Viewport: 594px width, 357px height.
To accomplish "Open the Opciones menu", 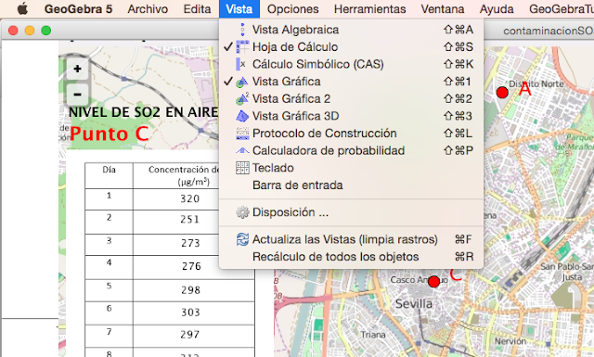I will [x=293, y=8].
